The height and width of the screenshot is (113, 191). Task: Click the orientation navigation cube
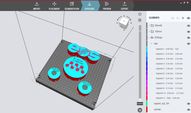(x=124, y=23)
